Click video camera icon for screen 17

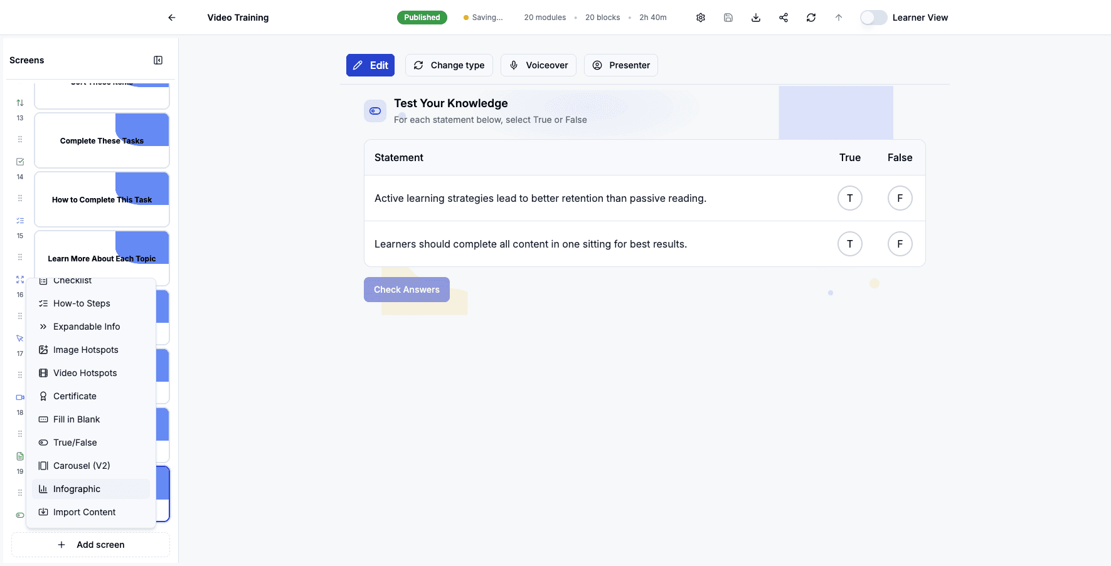(x=20, y=397)
